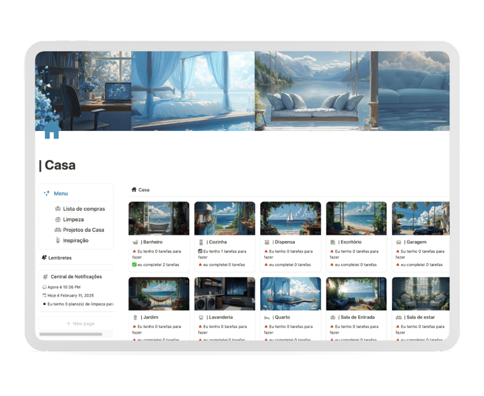Open the Sala de Entrada thumbnail
Screen dimensions: 484x396
357,293
